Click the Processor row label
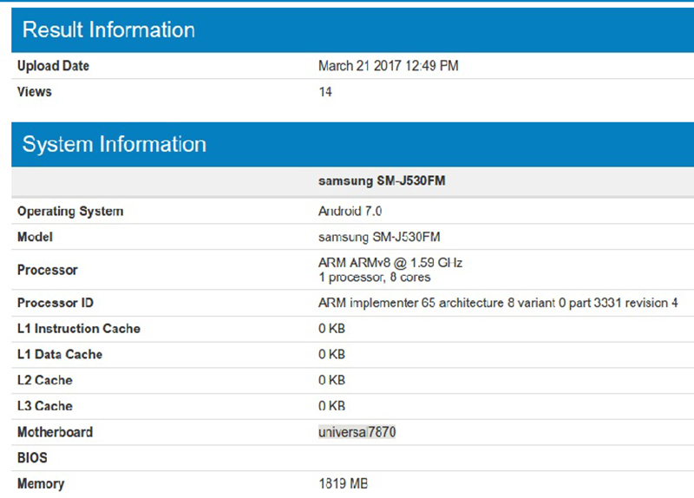This screenshot has width=694, height=498. (x=48, y=270)
